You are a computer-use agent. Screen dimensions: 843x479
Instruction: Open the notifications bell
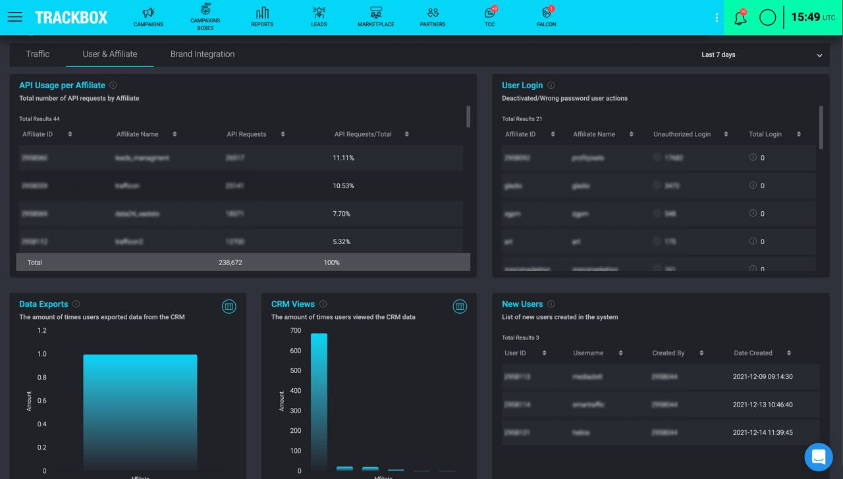(740, 18)
